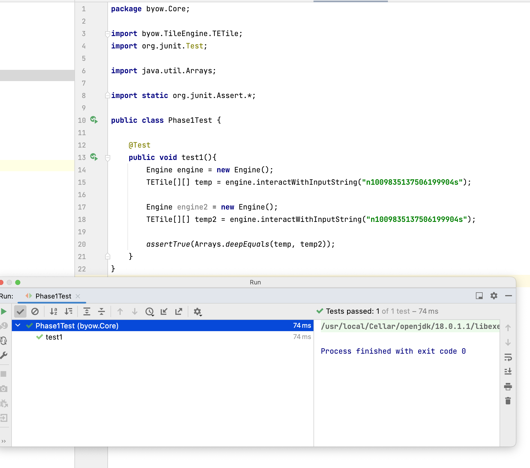Click the rerun test play button

point(4,311)
